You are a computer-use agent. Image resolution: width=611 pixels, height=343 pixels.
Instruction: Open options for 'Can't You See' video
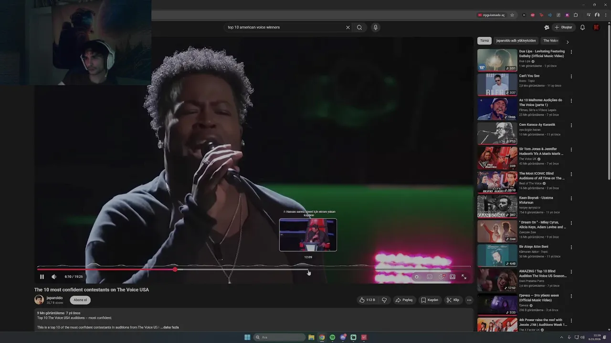(x=571, y=76)
